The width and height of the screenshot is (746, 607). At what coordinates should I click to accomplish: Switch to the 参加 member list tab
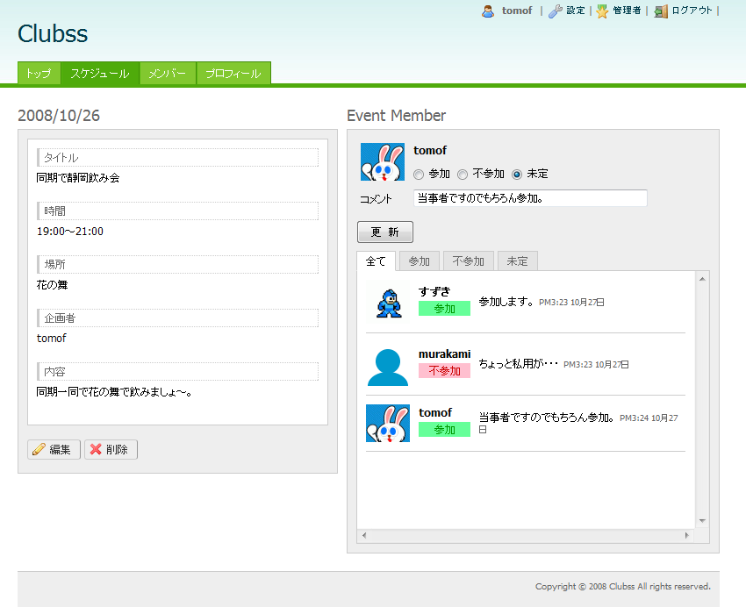point(420,261)
